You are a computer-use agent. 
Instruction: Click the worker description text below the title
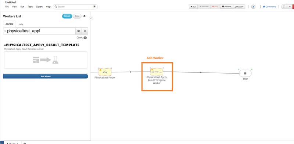click(24, 49)
